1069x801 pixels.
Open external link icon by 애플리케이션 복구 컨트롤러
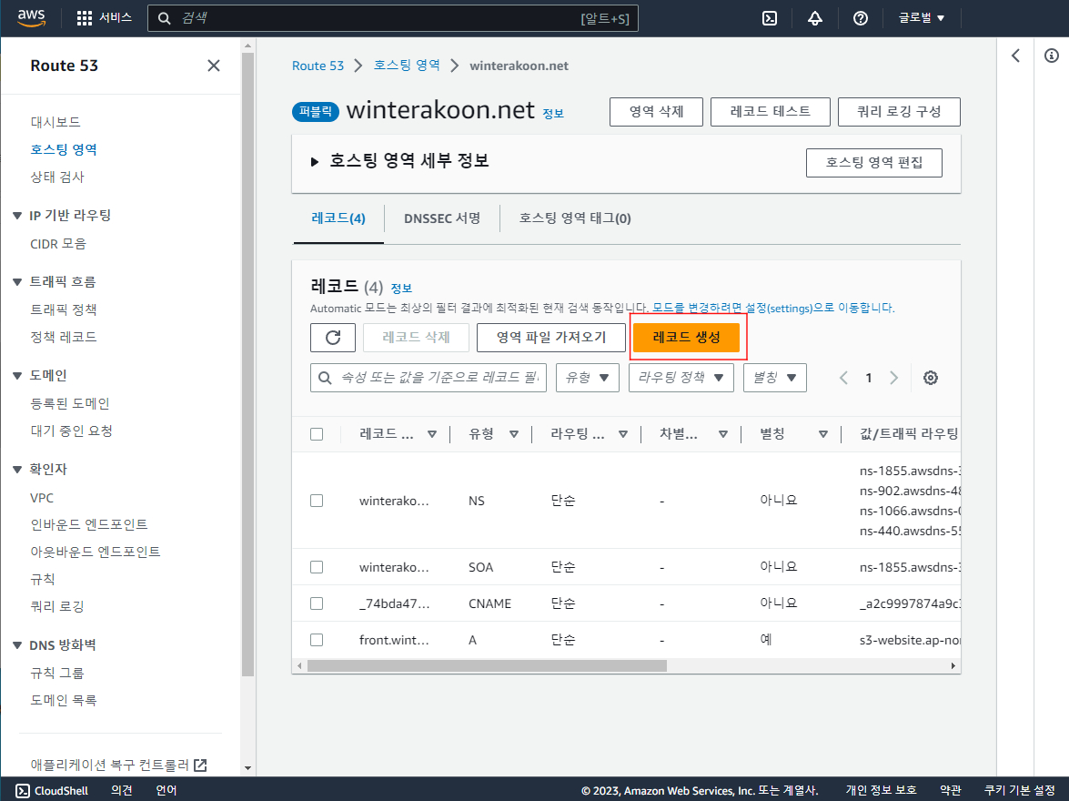point(200,765)
